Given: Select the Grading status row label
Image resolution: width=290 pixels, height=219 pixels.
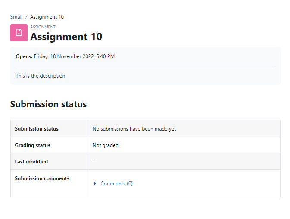Looking at the screenshot, I should [x=33, y=145].
